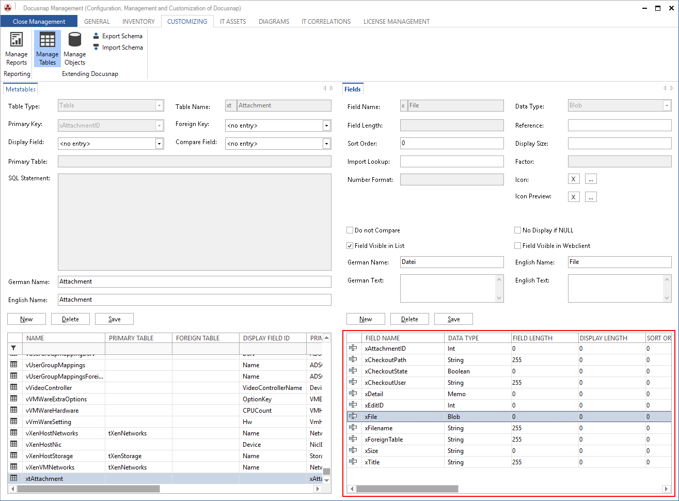This screenshot has height=501, width=679.
Task: Click field icon for xAttachmentID row
Action: tap(353, 348)
